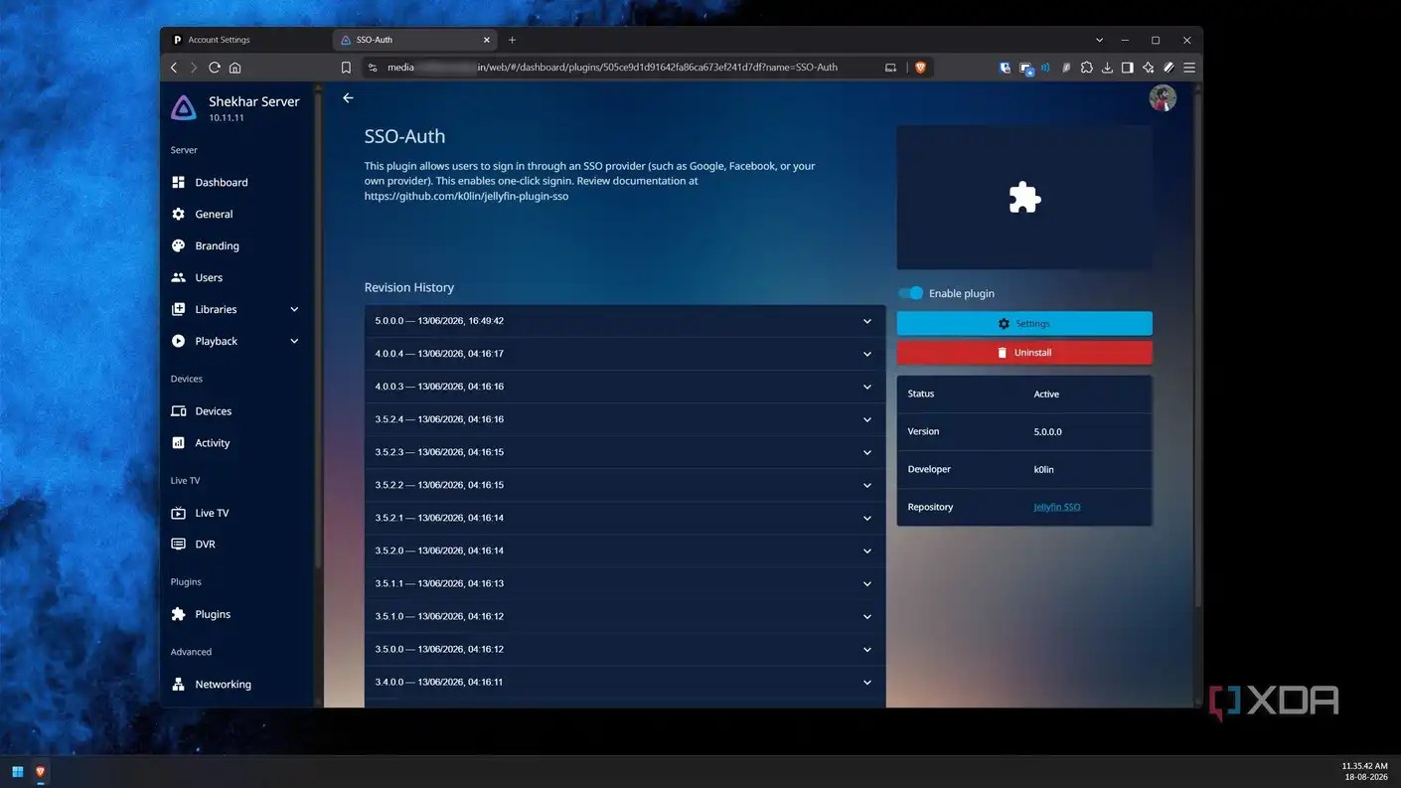Click the browser forward arrow
1401x788 pixels.
coord(194,68)
